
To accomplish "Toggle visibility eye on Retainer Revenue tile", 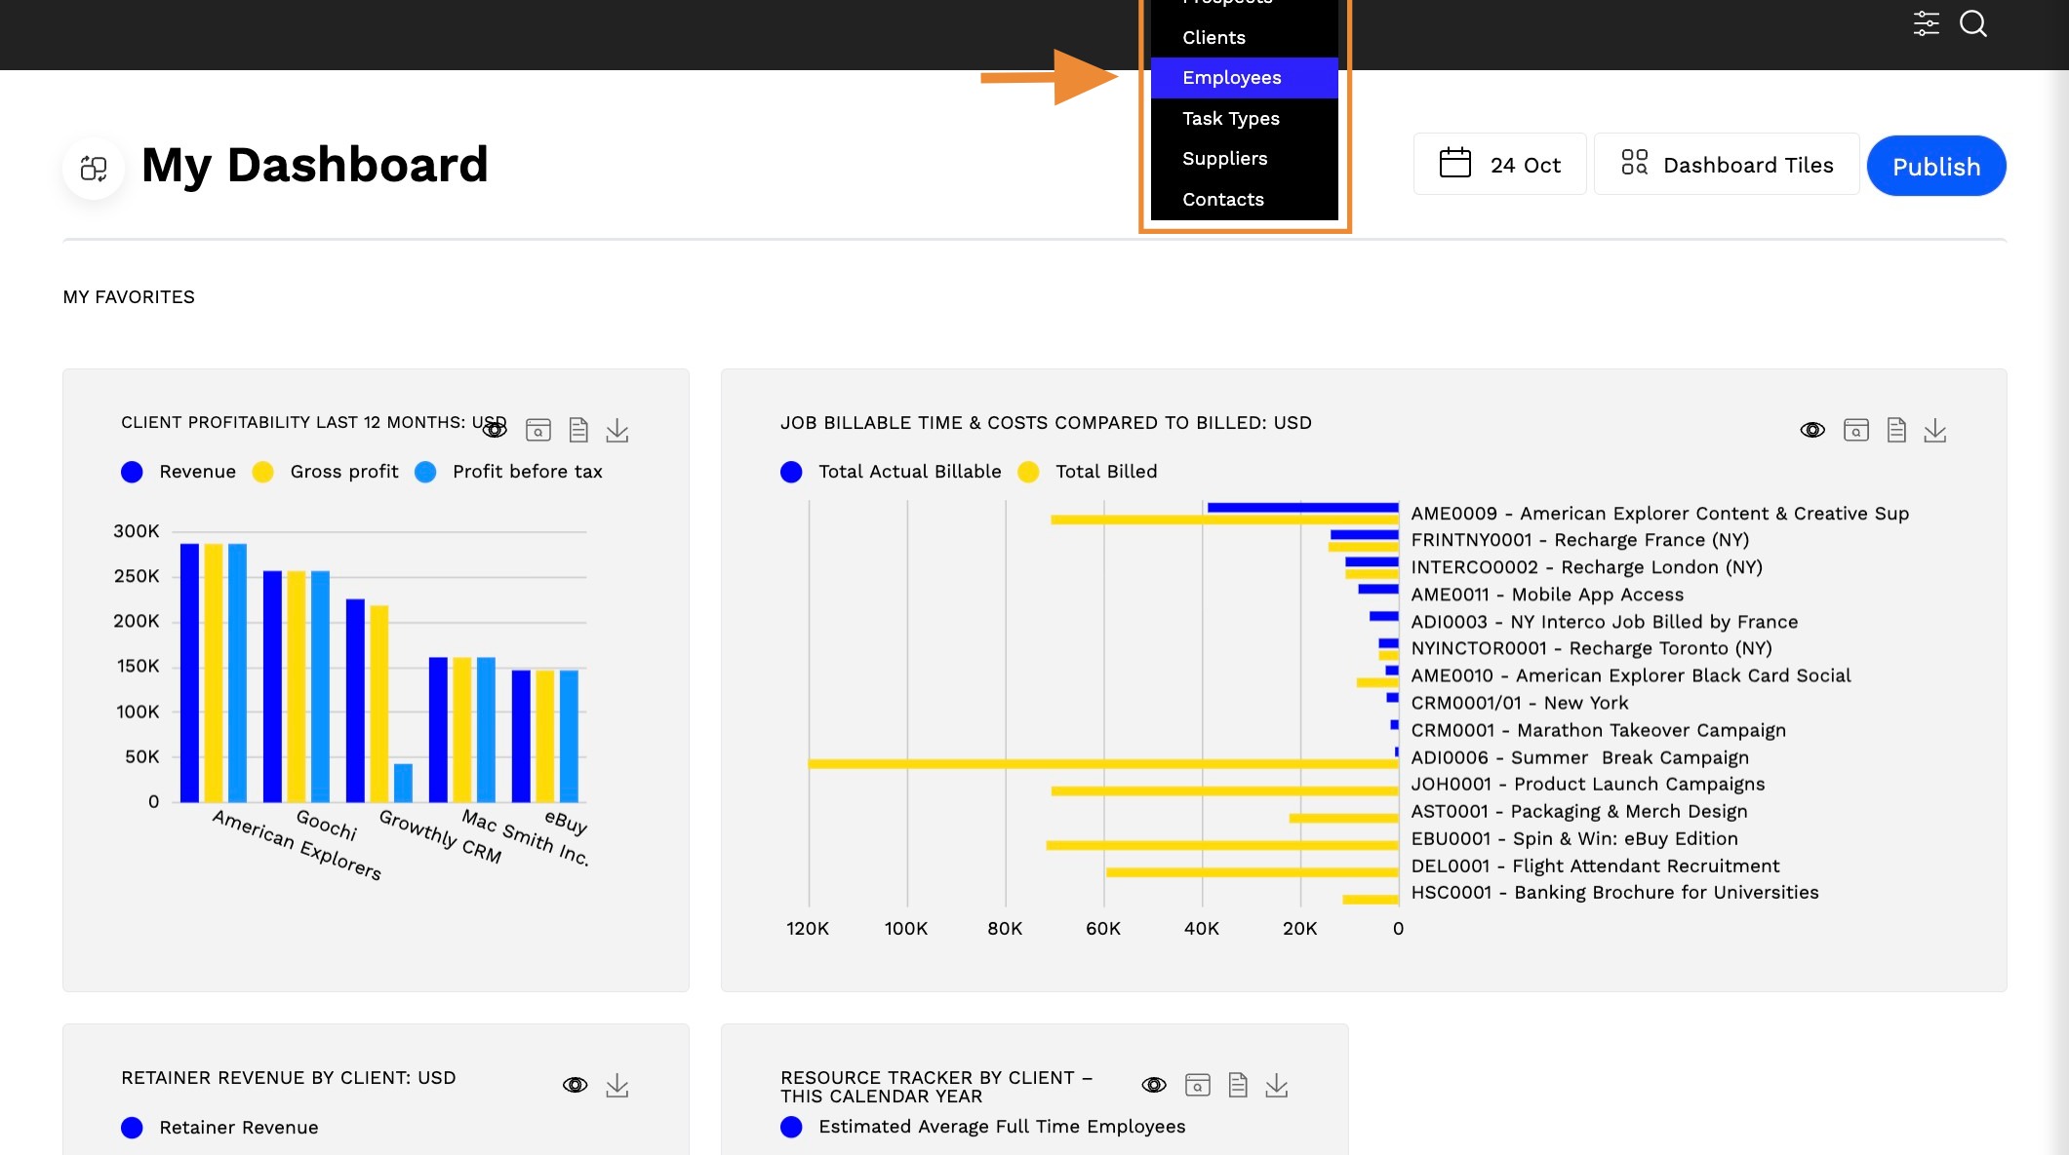I will [x=576, y=1085].
